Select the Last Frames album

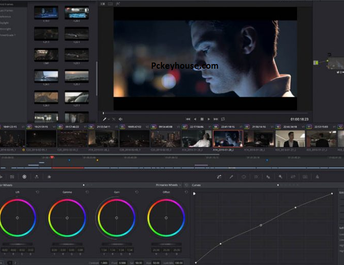[x=7, y=10]
